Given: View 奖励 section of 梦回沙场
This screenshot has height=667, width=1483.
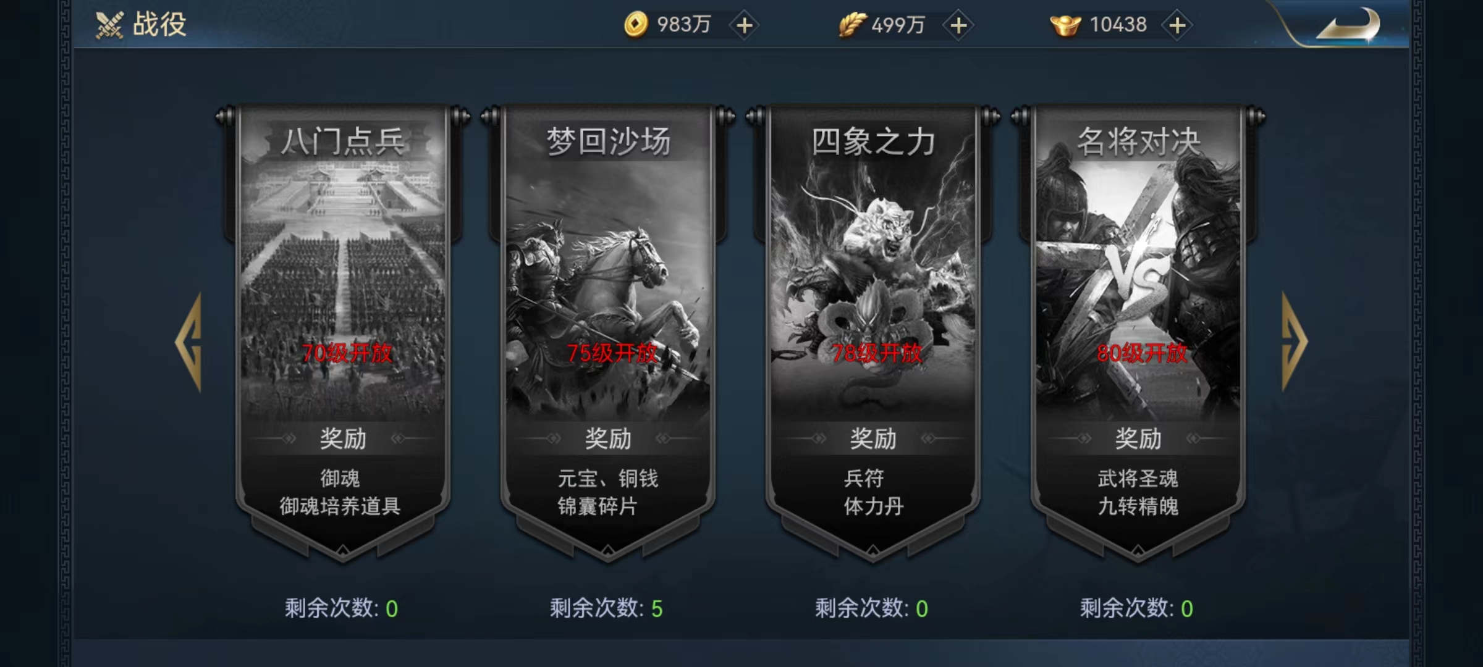Looking at the screenshot, I should point(608,438).
